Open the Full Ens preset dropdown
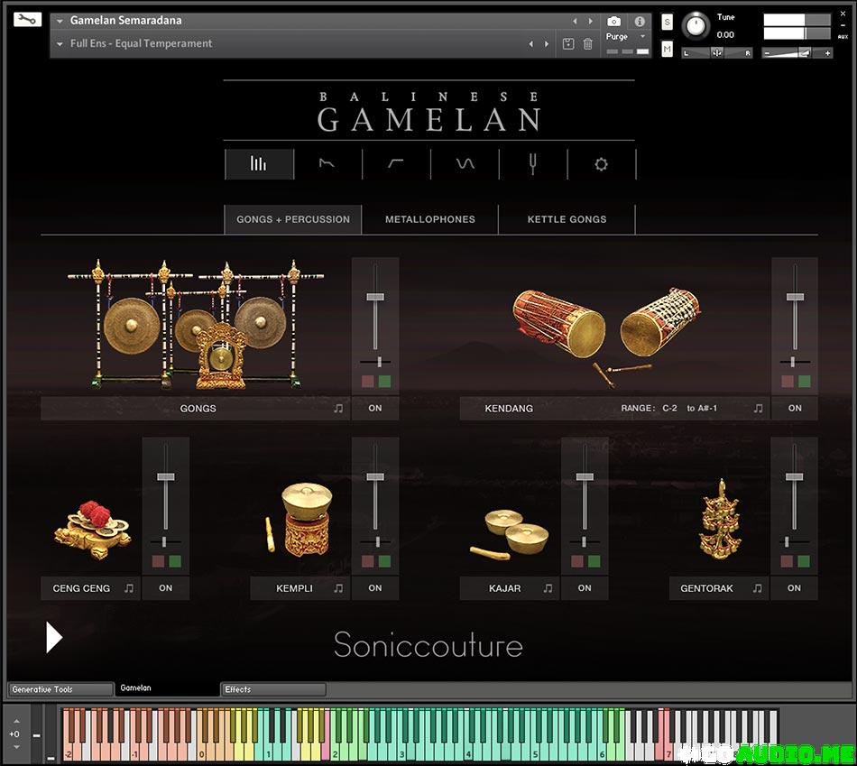Image resolution: width=857 pixels, height=766 pixels. [60, 43]
